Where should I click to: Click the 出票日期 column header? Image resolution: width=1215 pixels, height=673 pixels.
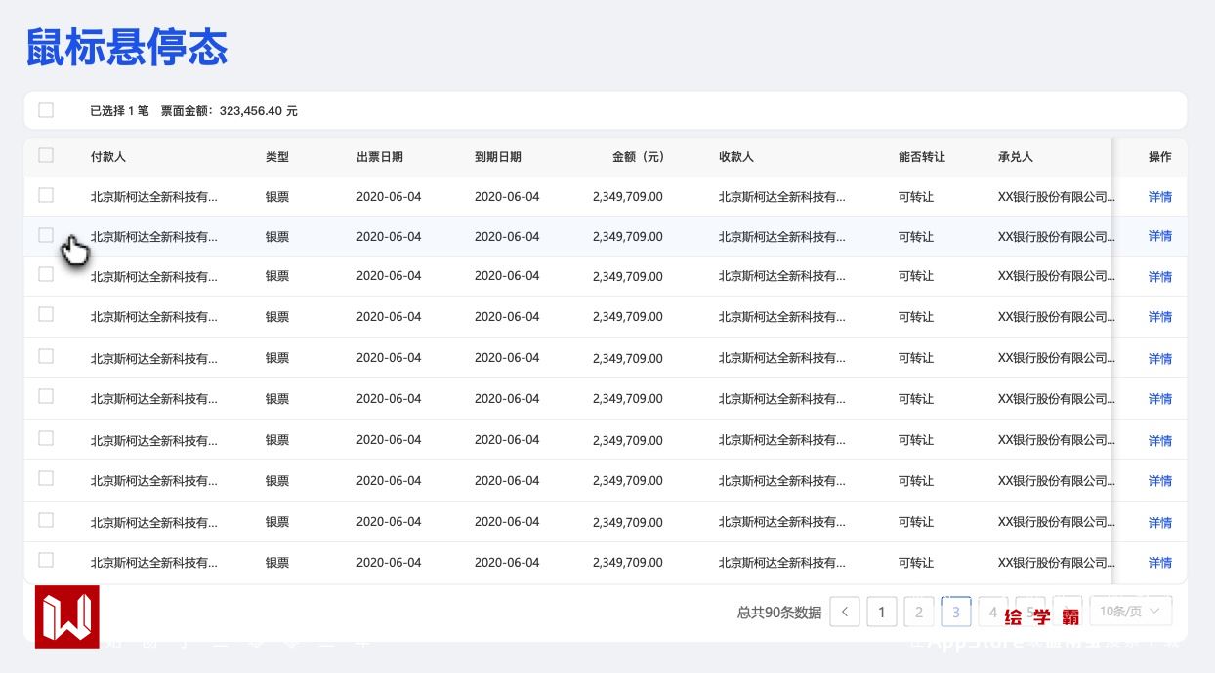point(380,157)
